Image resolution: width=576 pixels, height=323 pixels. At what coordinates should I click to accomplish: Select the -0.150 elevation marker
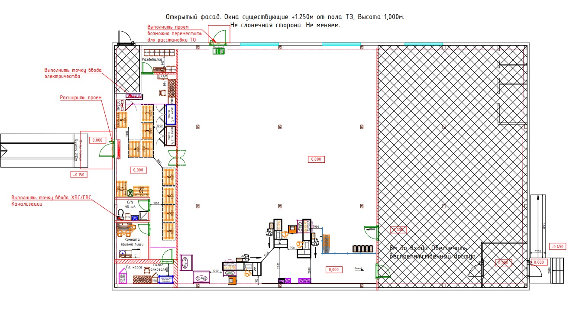tap(79, 174)
